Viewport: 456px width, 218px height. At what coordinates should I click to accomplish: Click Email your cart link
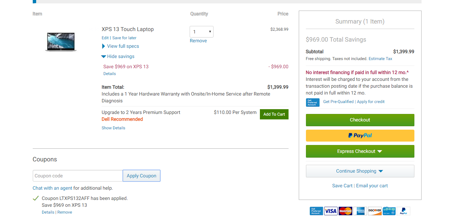click(x=372, y=186)
